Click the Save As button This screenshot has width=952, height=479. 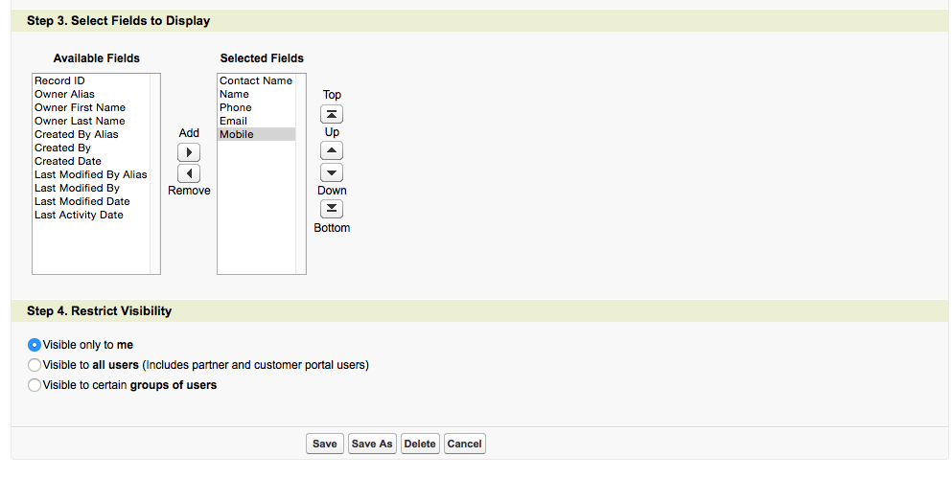372,444
